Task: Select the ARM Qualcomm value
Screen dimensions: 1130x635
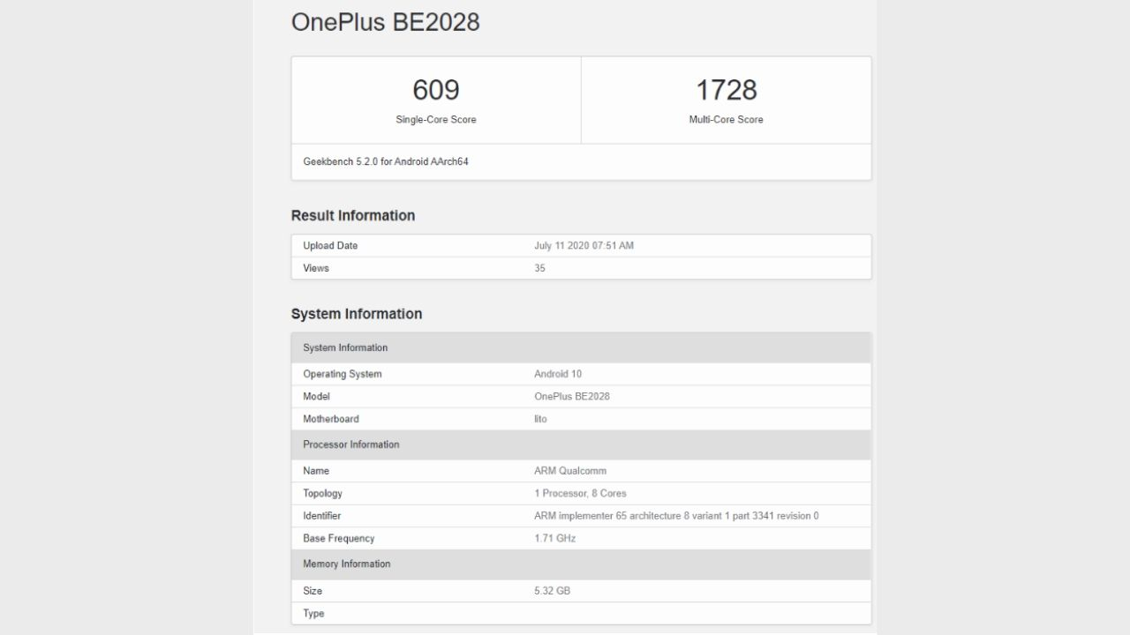Action: (x=570, y=471)
